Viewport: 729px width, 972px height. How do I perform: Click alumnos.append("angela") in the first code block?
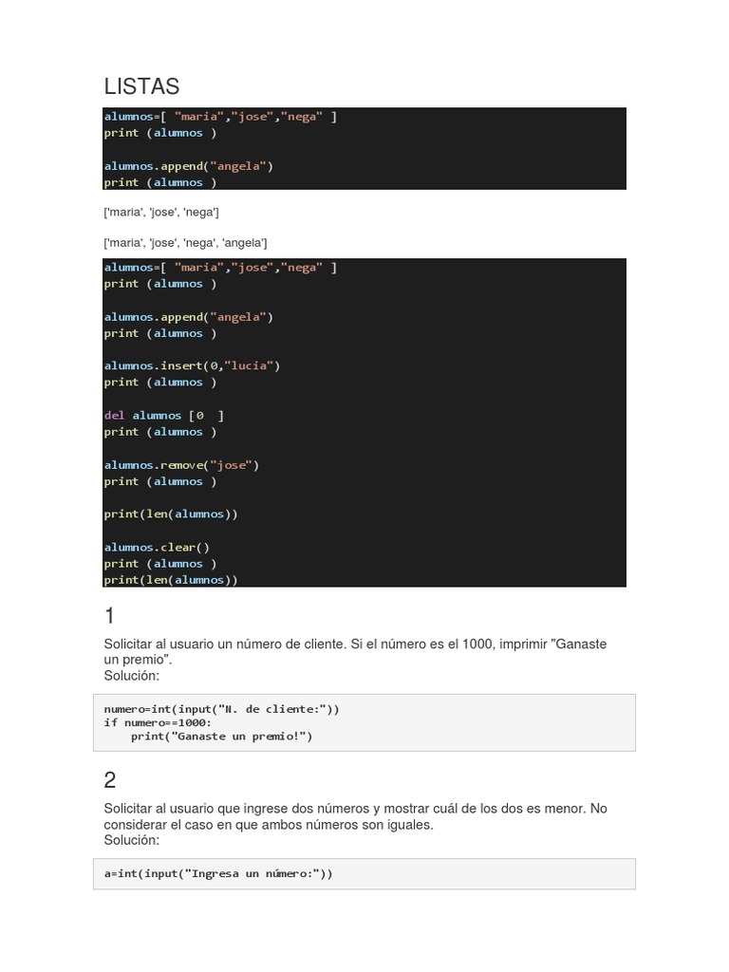188,166
